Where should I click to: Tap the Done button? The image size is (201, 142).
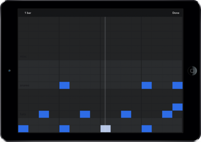pos(176,13)
